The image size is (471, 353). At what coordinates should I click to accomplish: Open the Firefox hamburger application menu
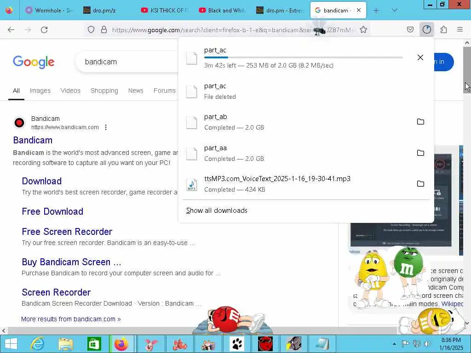460,29
